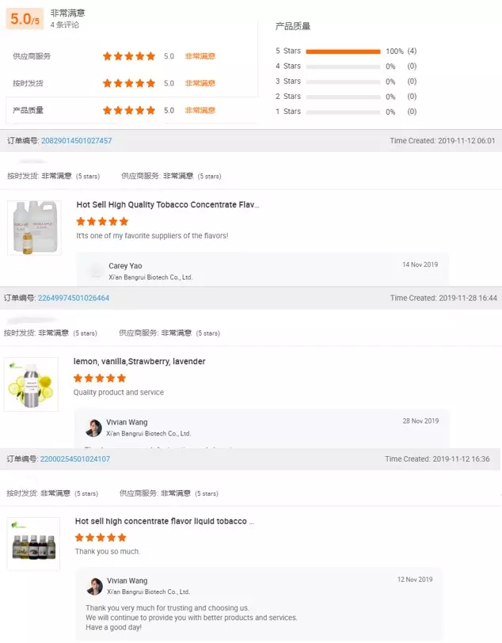This screenshot has height=643, width=502.
Task: Click the 5.0/5 overall score badge
Action: coord(25,19)
